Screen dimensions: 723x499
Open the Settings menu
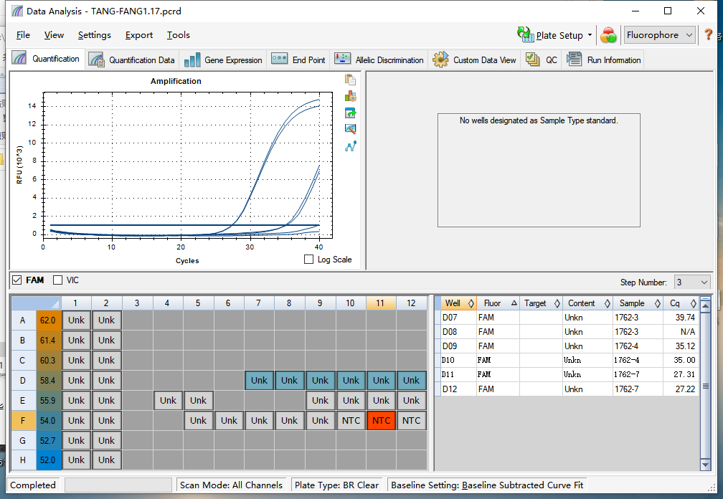point(95,35)
